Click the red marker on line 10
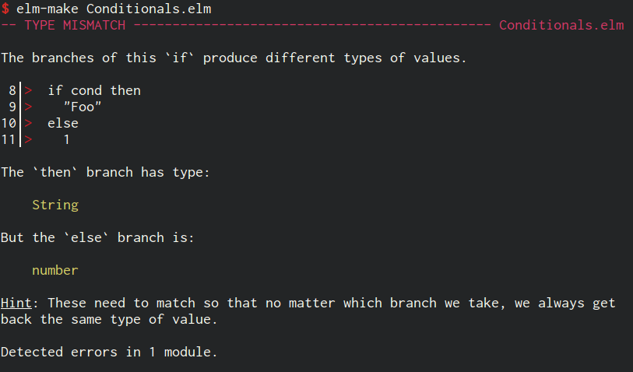The height and width of the screenshot is (372, 633). pyautogui.click(x=28, y=124)
